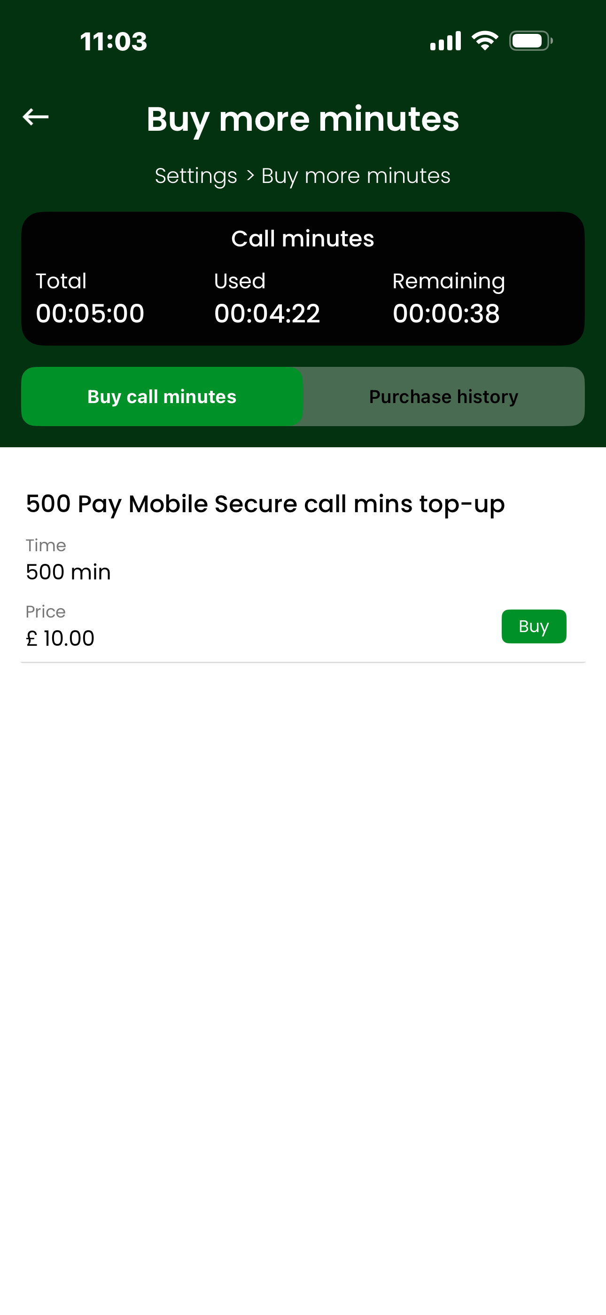Select the Buy call minutes tab
Screen dimensions: 606x1315
(x=162, y=396)
